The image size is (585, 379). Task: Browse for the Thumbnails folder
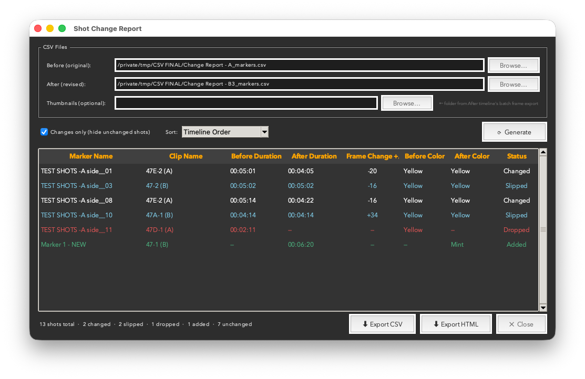coord(407,103)
